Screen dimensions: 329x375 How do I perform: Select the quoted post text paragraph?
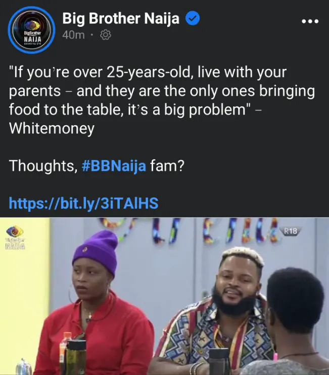pyautogui.click(x=162, y=100)
